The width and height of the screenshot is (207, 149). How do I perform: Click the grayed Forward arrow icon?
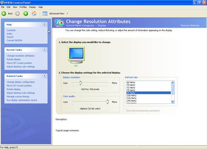17,14
